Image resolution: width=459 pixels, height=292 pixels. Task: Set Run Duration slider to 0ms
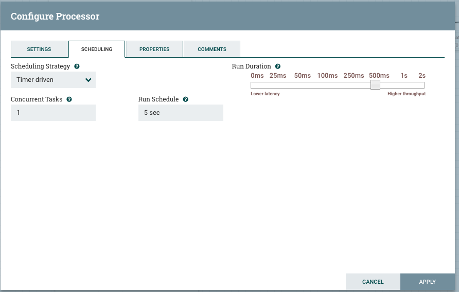point(257,76)
